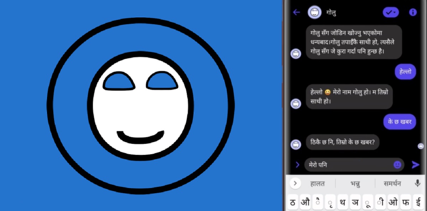
Task: Tap the ू matra key
Action: click(368, 202)
